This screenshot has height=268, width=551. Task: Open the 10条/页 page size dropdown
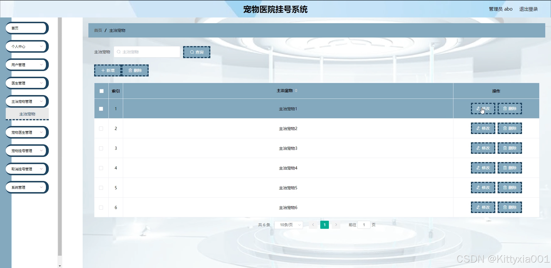[289, 225]
